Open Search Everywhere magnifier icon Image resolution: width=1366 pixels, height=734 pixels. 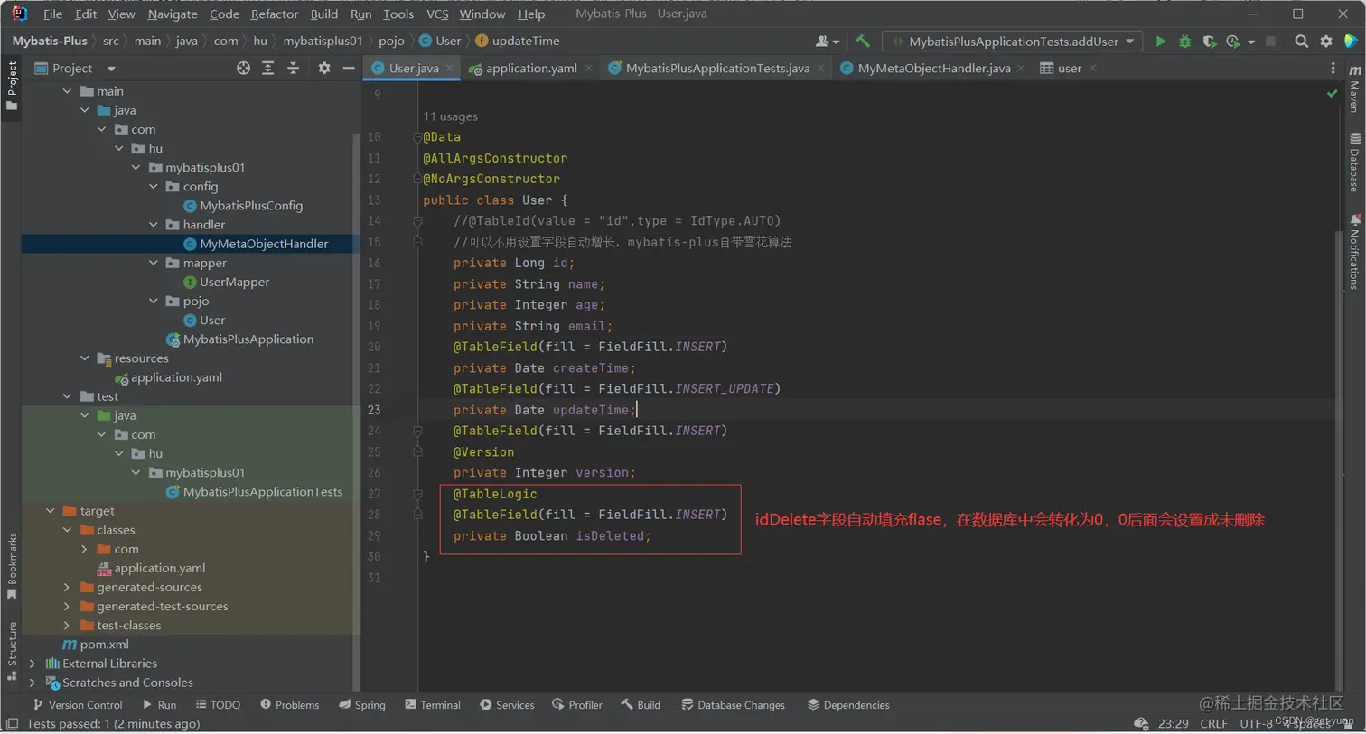[x=1301, y=42]
